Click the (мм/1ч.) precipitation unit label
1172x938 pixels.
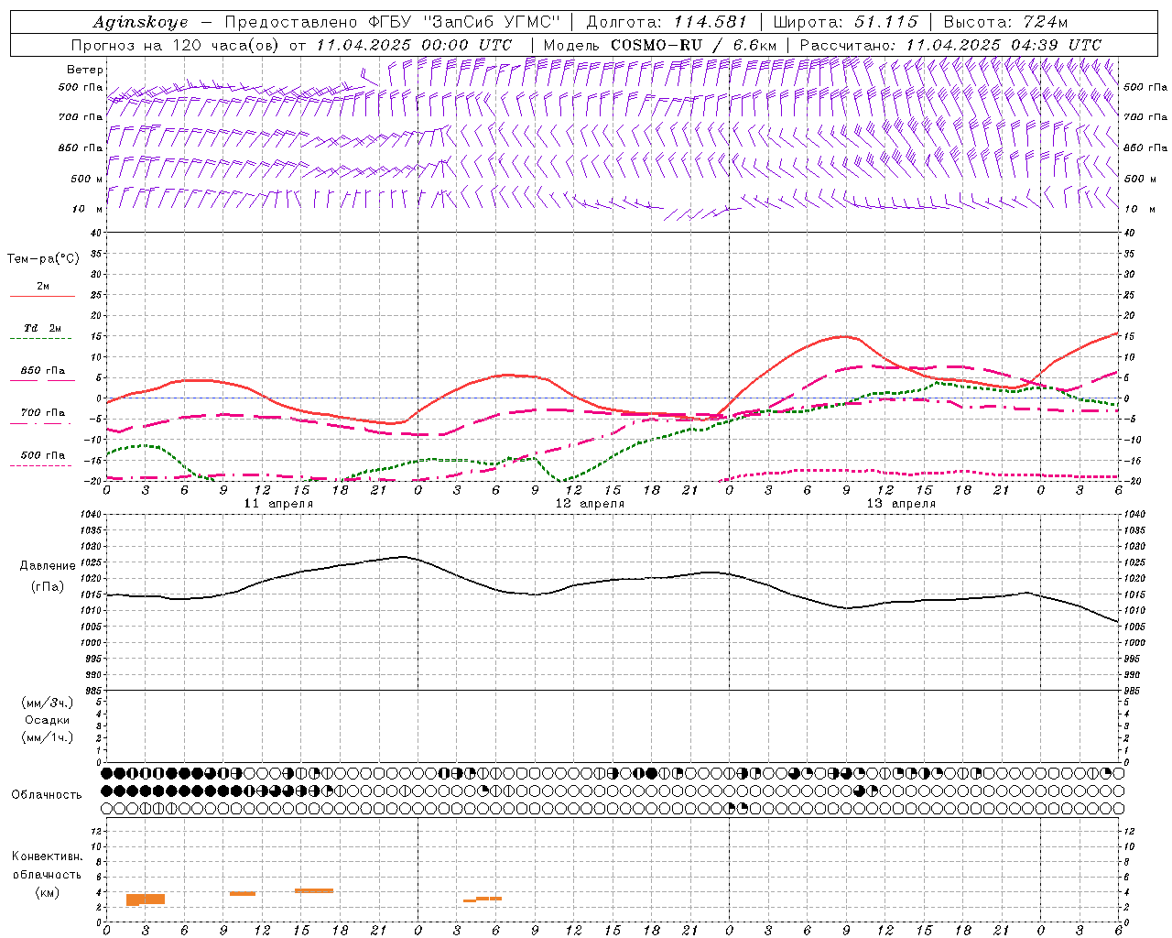[48, 737]
